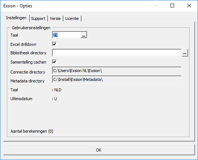Browse for Bibliotheek directory with ellipsis button
198x160 pixels.
click(185, 53)
